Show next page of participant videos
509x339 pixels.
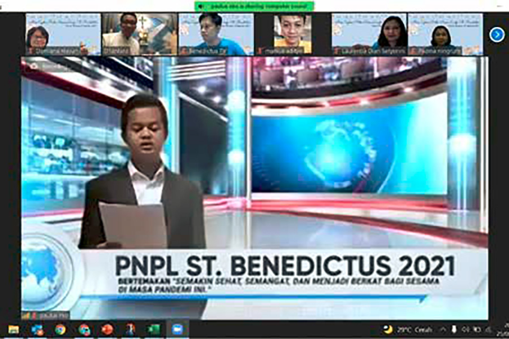(497, 35)
